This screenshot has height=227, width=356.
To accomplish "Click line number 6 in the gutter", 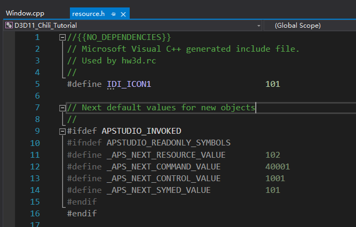I will point(37,96).
